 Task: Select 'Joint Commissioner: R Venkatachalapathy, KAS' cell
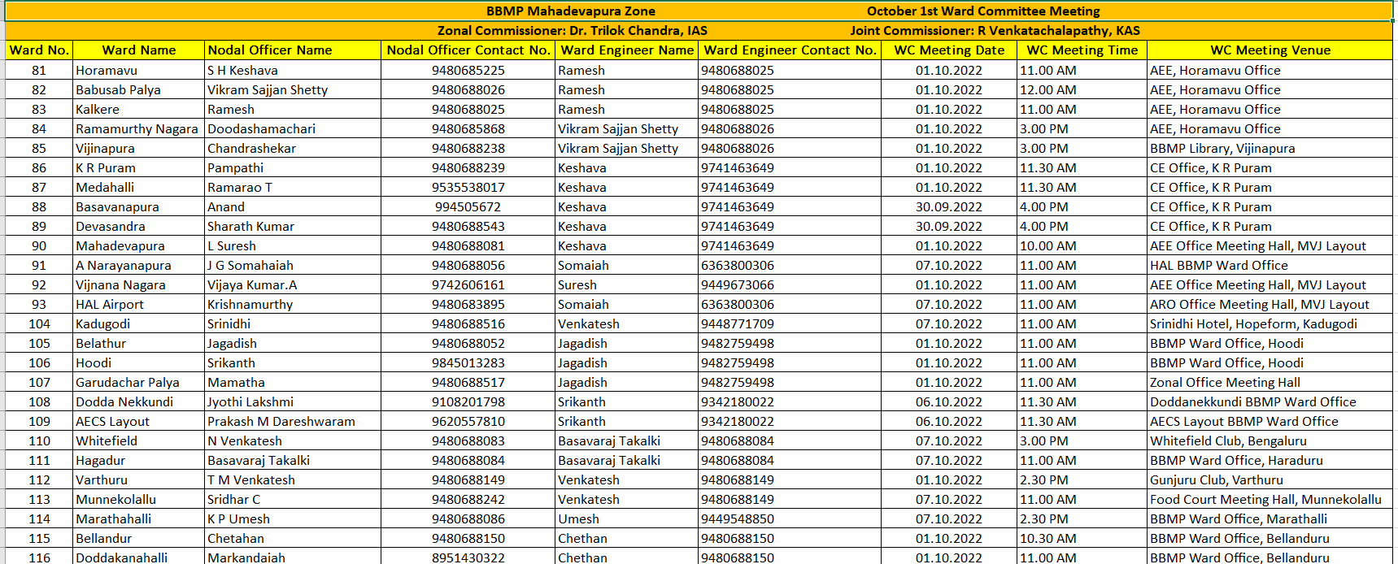click(x=995, y=31)
